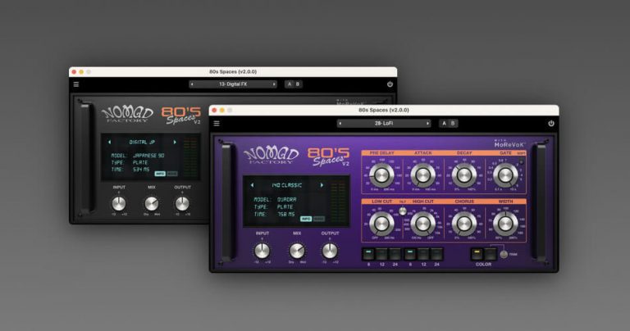Switch to reverb after DIGITAL JP
The image size is (630, 331).
point(175,142)
